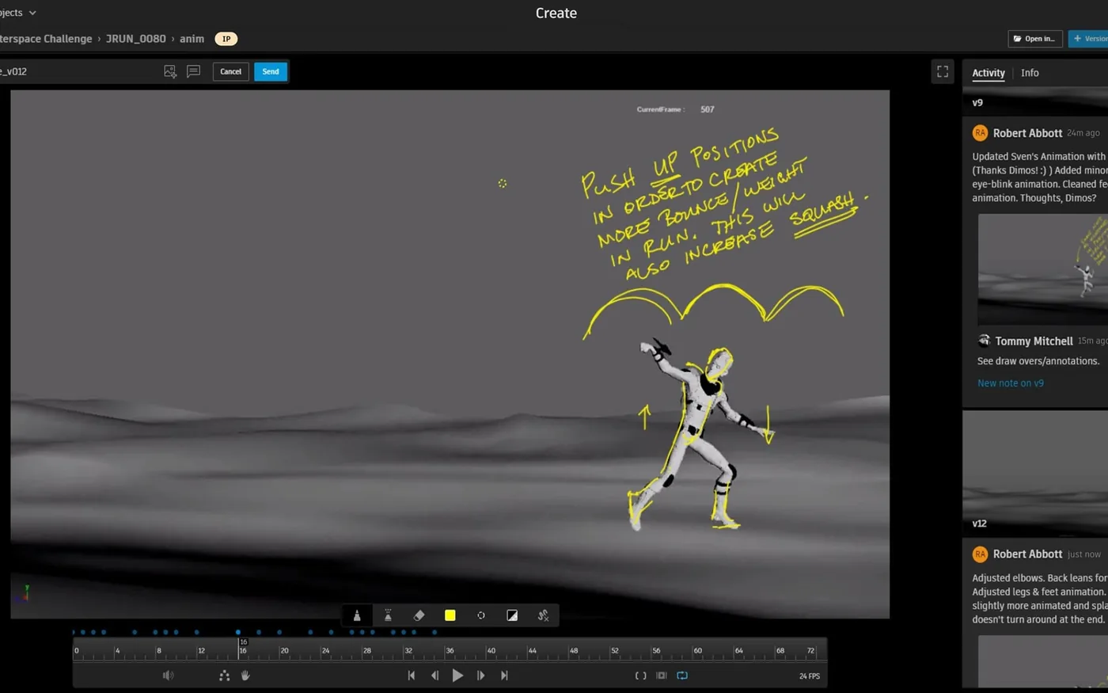Open the Open in... button
This screenshot has height=693, width=1108.
(1035, 39)
